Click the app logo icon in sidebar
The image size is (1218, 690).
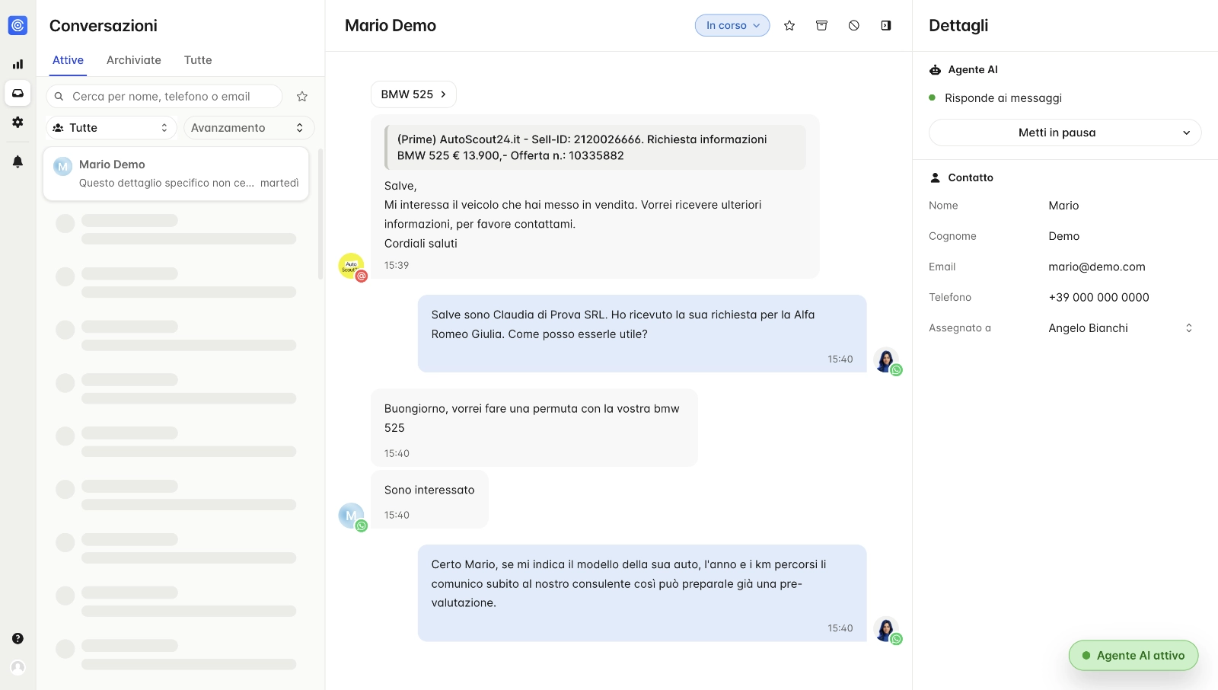click(x=18, y=25)
